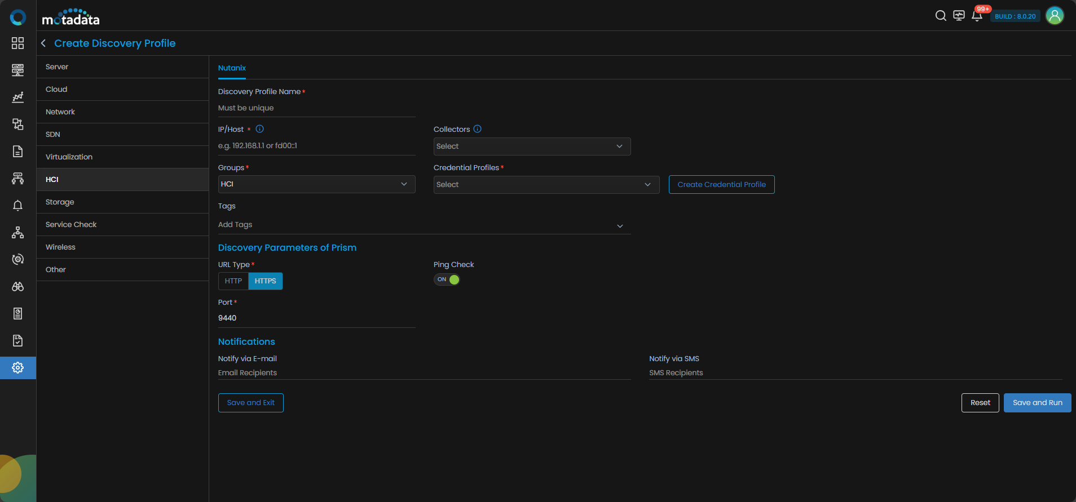Select the Service Check category
The width and height of the screenshot is (1076, 502).
pos(122,225)
